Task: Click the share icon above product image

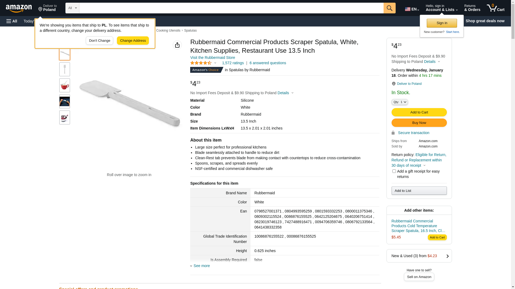Action: 177,45
